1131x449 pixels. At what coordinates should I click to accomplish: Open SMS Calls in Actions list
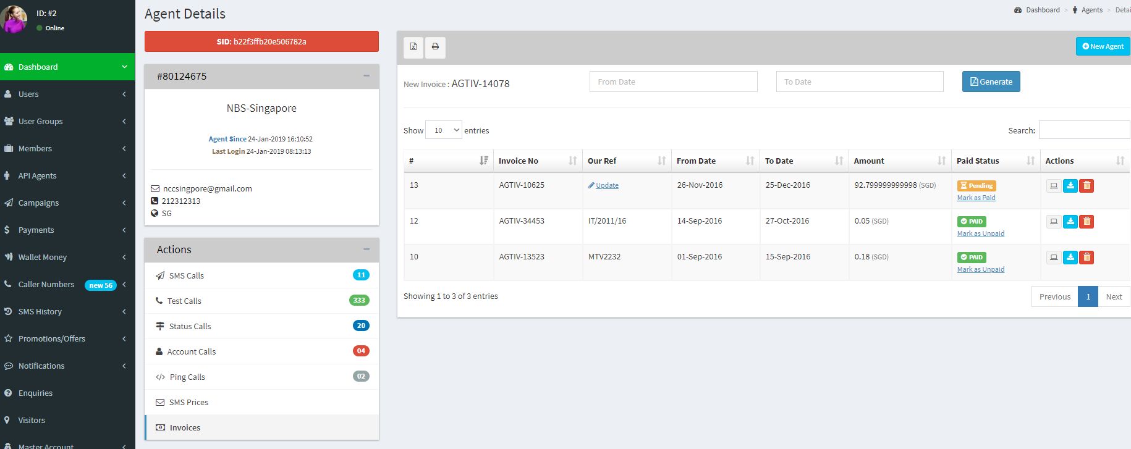pyautogui.click(x=262, y=275)
